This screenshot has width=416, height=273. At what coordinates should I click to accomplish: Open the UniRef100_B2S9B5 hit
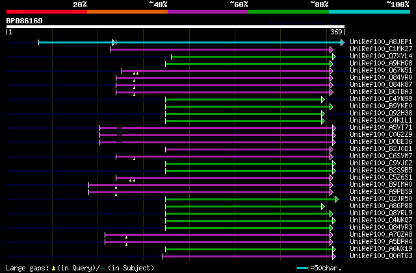click(381, 171)
